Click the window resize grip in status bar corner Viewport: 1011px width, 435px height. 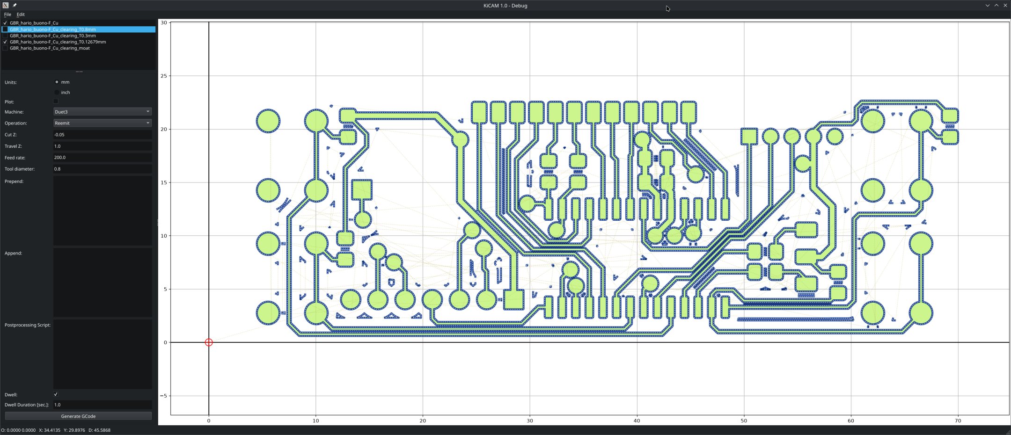point(1008,432)
